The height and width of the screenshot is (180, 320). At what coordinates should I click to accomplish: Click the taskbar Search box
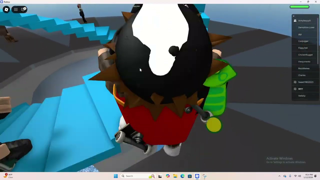138,176
